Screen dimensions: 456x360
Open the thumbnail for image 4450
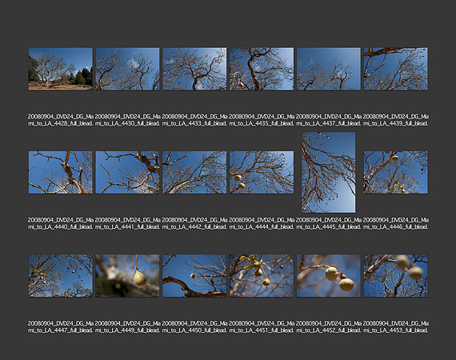pos(194,276)
